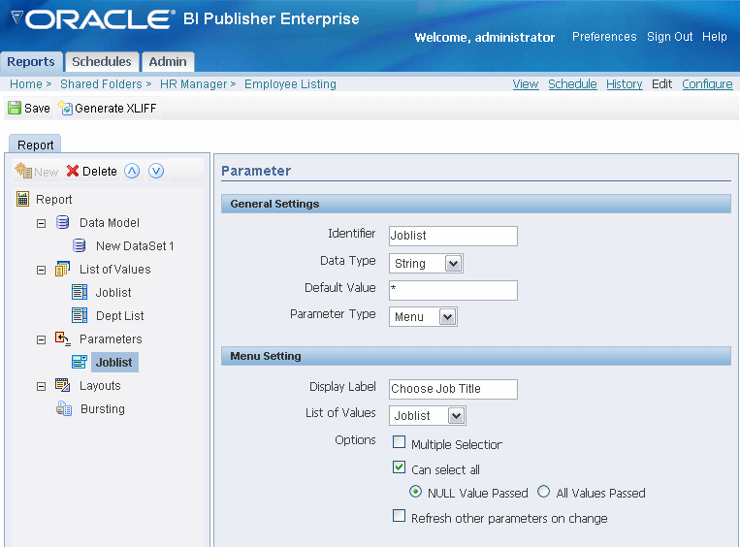Image resolution: width=740 pixels, height=547 pixels.
Task: Select All Values Passed radio
Action: point(544,492)
